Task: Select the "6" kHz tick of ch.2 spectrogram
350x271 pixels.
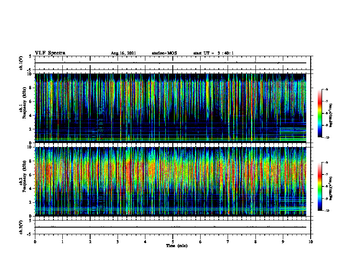Action: (x=31, y=175)
